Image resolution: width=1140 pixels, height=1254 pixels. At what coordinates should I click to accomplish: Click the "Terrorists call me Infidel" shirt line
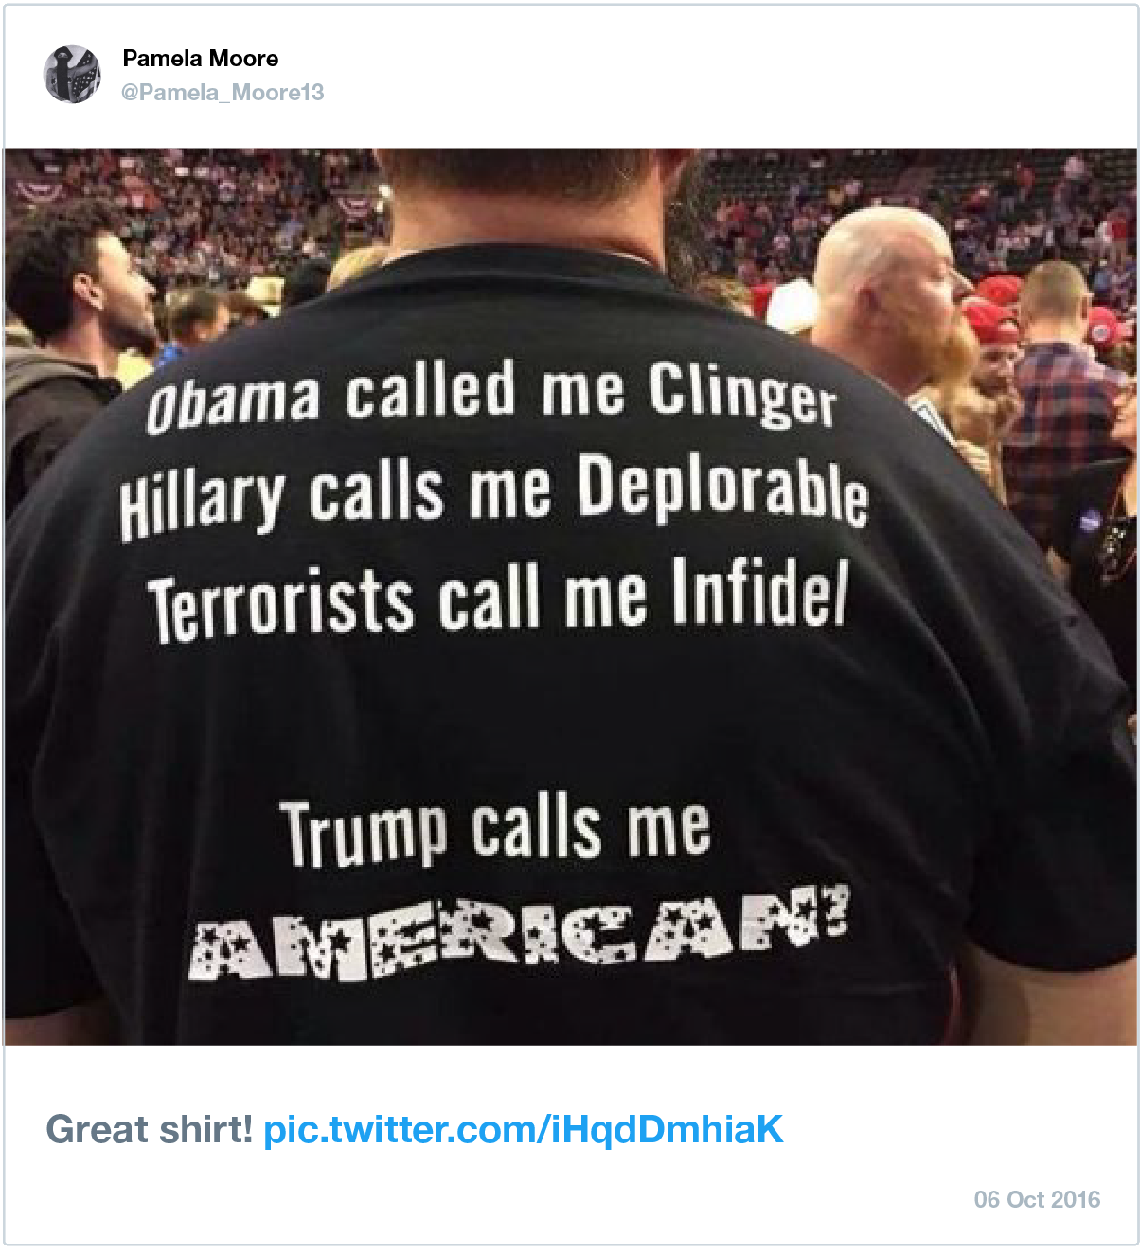click(498, 600)
